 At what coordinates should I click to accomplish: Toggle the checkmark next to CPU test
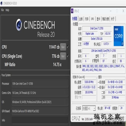[68, 47]
